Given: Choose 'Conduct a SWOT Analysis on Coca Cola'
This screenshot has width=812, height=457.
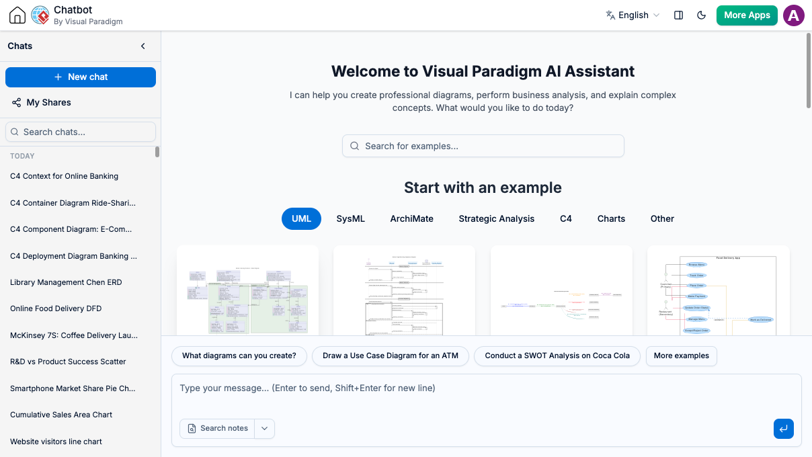Looking at the screenshot, I should pyautogui.click(x=557, y=356).
